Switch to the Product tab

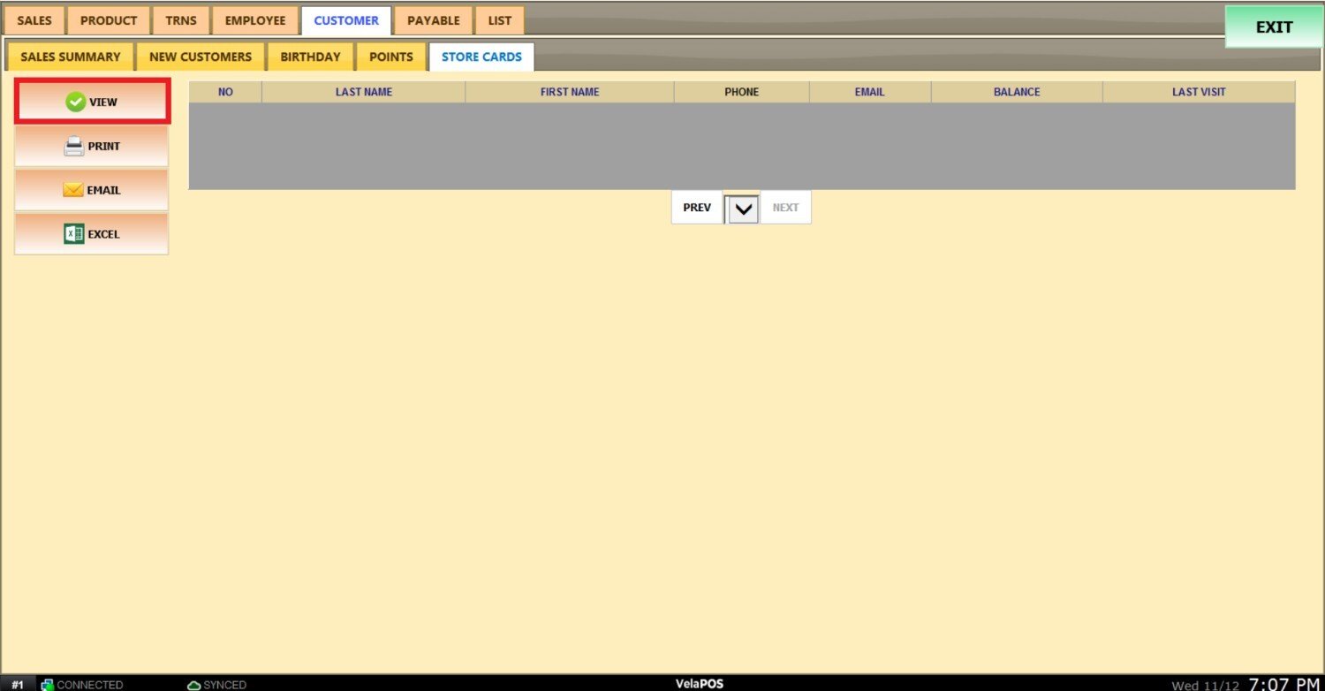tap(109, 20)
